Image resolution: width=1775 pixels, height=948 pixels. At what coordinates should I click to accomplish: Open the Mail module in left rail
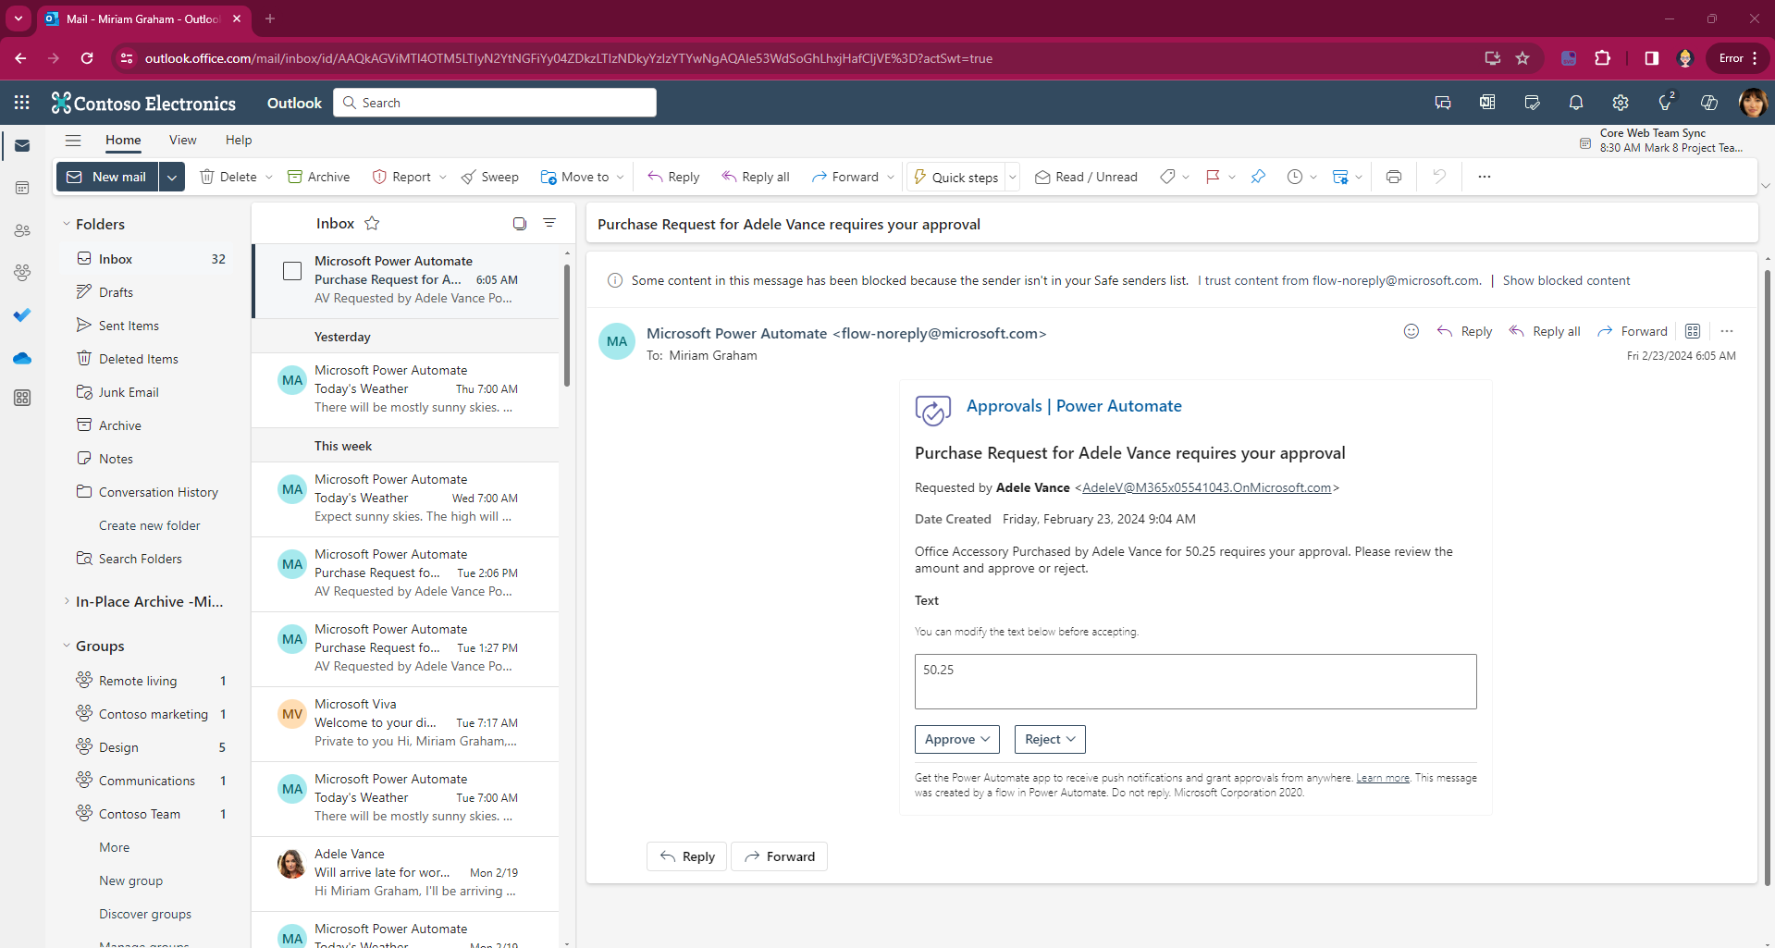pyautogui.click(x=22, y=146)
